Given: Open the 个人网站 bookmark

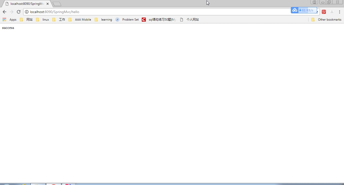Looking at the screenshot, I should click(189, 20).
